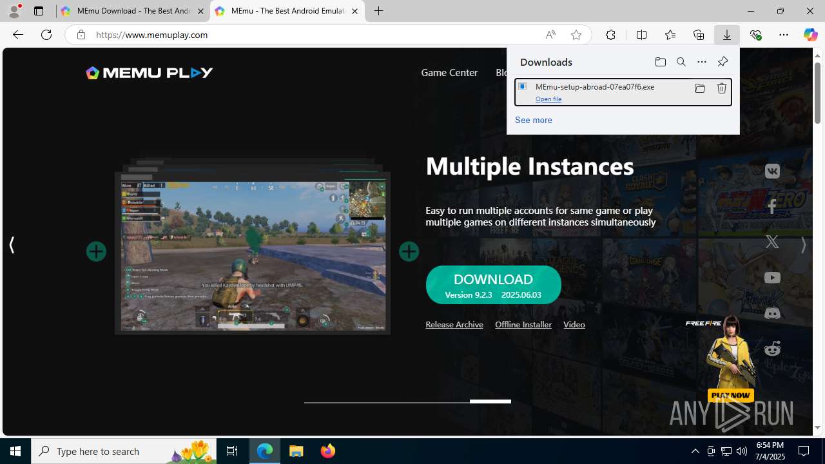The width and height of the screenshot is (825, 464).
Task: Open the Downloads folder icon
Action: 660,62
